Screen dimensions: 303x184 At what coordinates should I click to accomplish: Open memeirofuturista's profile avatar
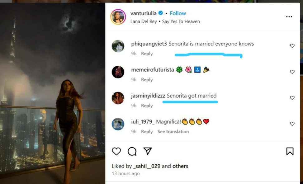click(118, 72)
